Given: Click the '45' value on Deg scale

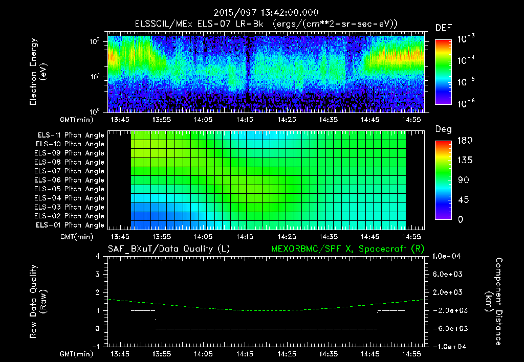Looking at the screenshot, I should click(464, 200).
